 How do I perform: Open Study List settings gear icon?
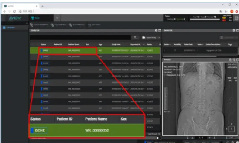coord(156,31)
